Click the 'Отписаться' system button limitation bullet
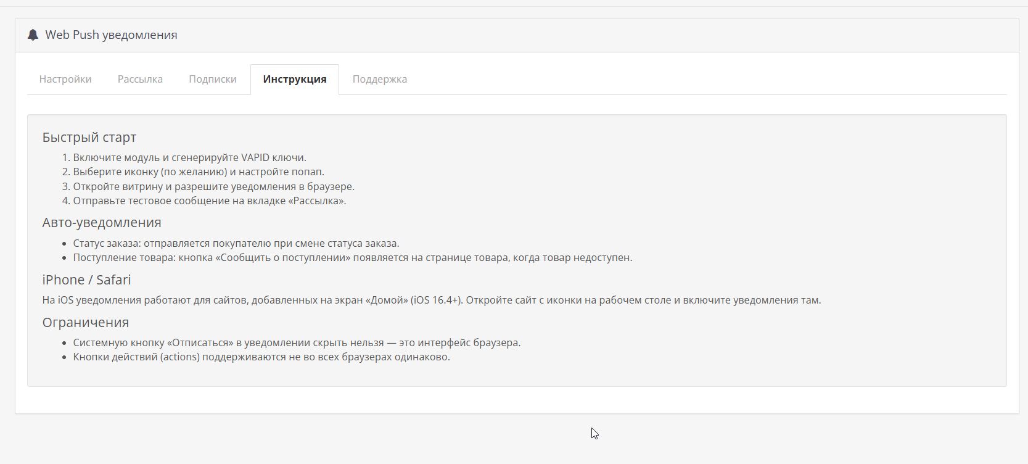The image size is (1028, 464). click(297, 342)
